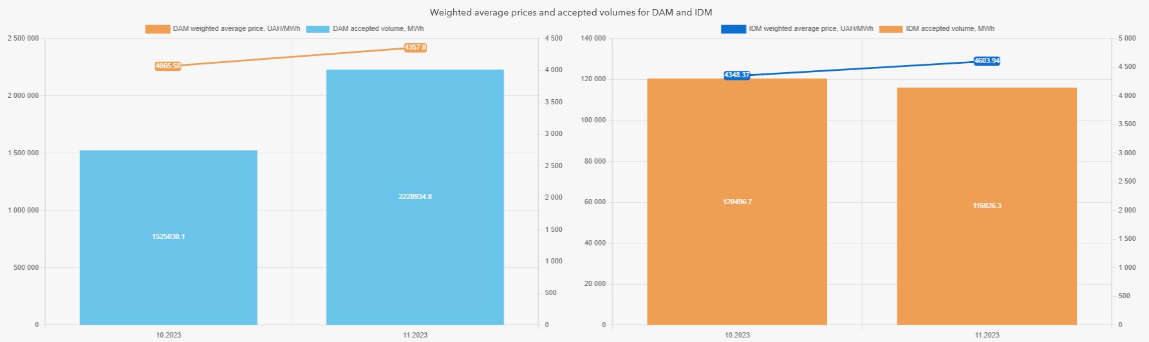Click the chart title 'Weighted average prices and accepted volumes'
Viewport: 1149px width, 342px height.
tap(570, 12)
